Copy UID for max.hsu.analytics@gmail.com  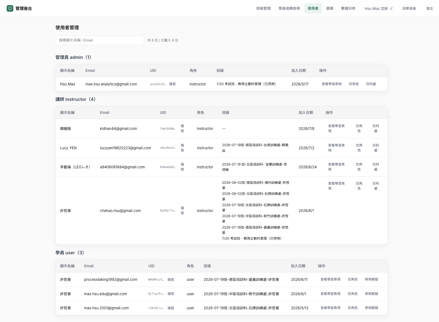(172, 84)
